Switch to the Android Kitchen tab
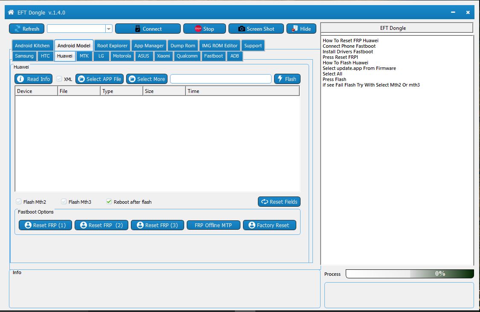 tap(32, 46)
